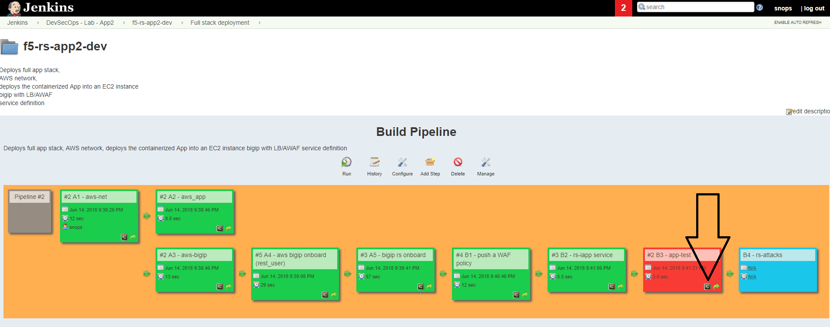Open console for B2 - rs-iapp service
Screen dimensions: 830x327
click(x=612, y=287)
